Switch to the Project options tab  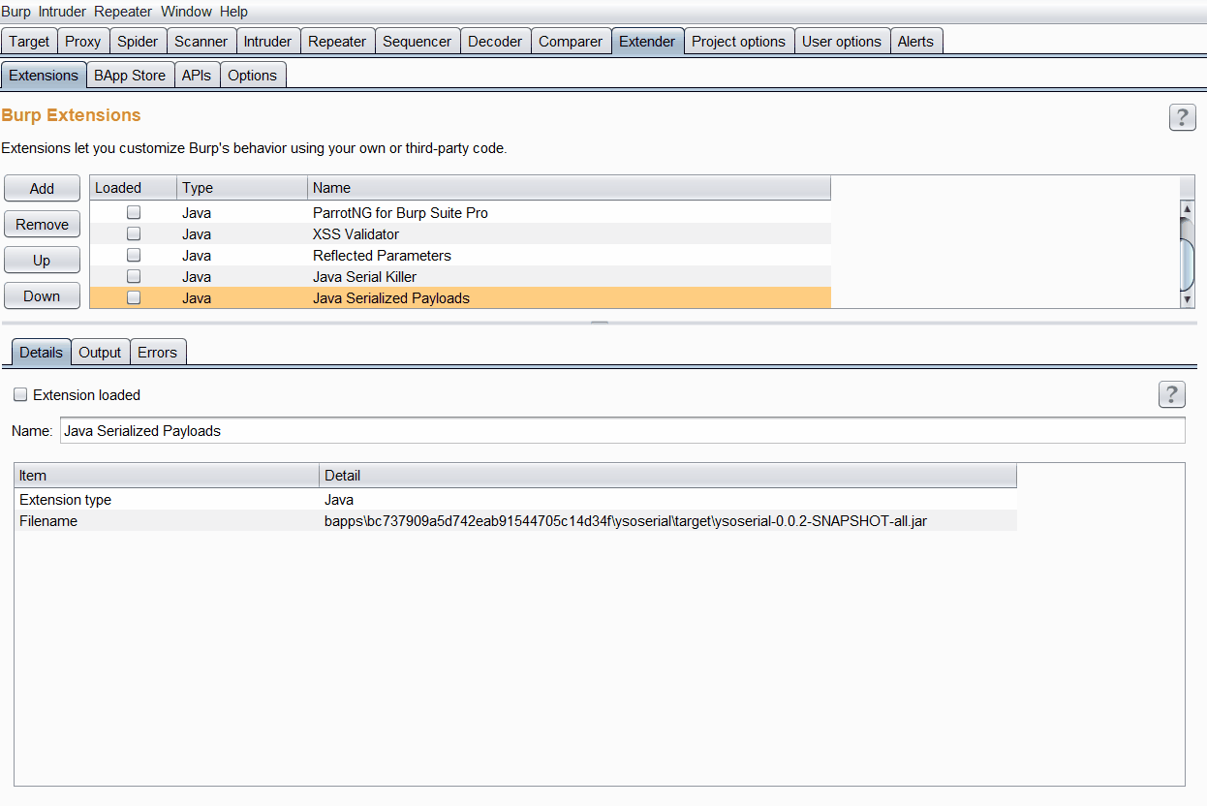click(x=739, y=42)
